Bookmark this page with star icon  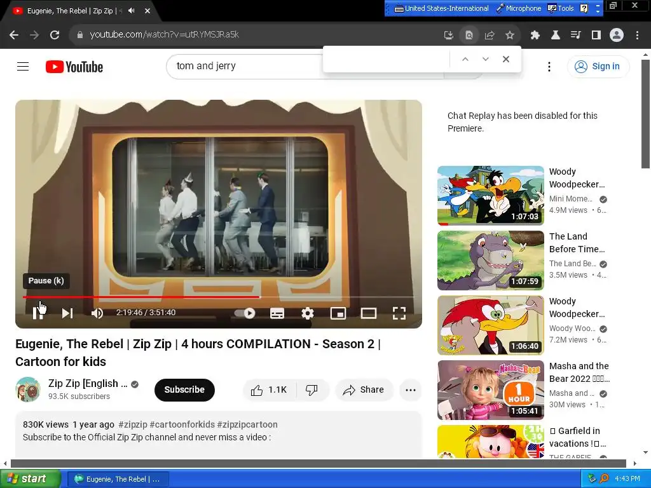pyautogui.click(x=509, y=36)
